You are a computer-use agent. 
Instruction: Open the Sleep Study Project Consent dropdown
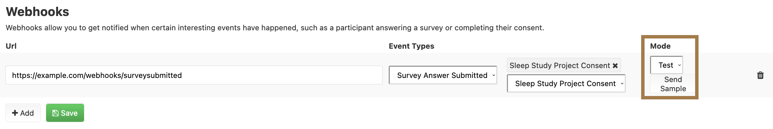[566, 83]
